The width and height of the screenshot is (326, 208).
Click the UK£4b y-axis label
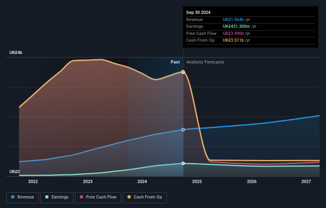(x=16, y=52)
